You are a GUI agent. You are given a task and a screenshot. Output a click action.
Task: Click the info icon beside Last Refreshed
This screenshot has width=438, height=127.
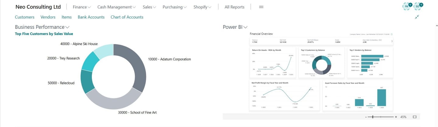(x=391, y=35)
